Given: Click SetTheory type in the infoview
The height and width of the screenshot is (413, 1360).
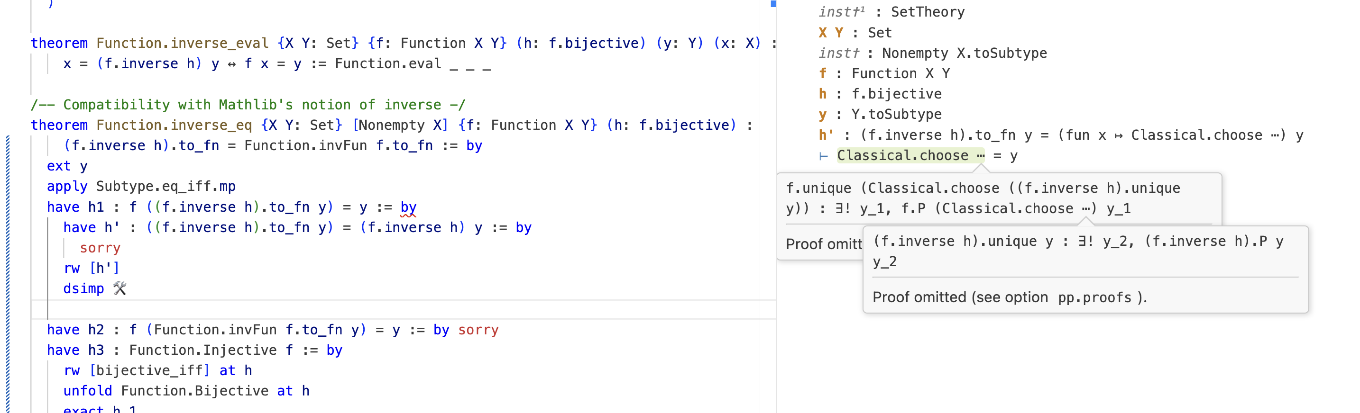Looking at the screenshot, I should click(x=928, y=12).
